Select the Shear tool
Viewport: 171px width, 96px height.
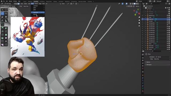2,45
